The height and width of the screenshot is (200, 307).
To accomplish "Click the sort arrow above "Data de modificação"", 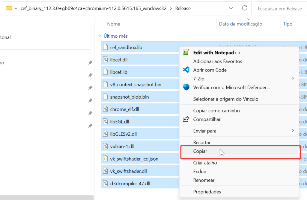I will coord(249,19).
